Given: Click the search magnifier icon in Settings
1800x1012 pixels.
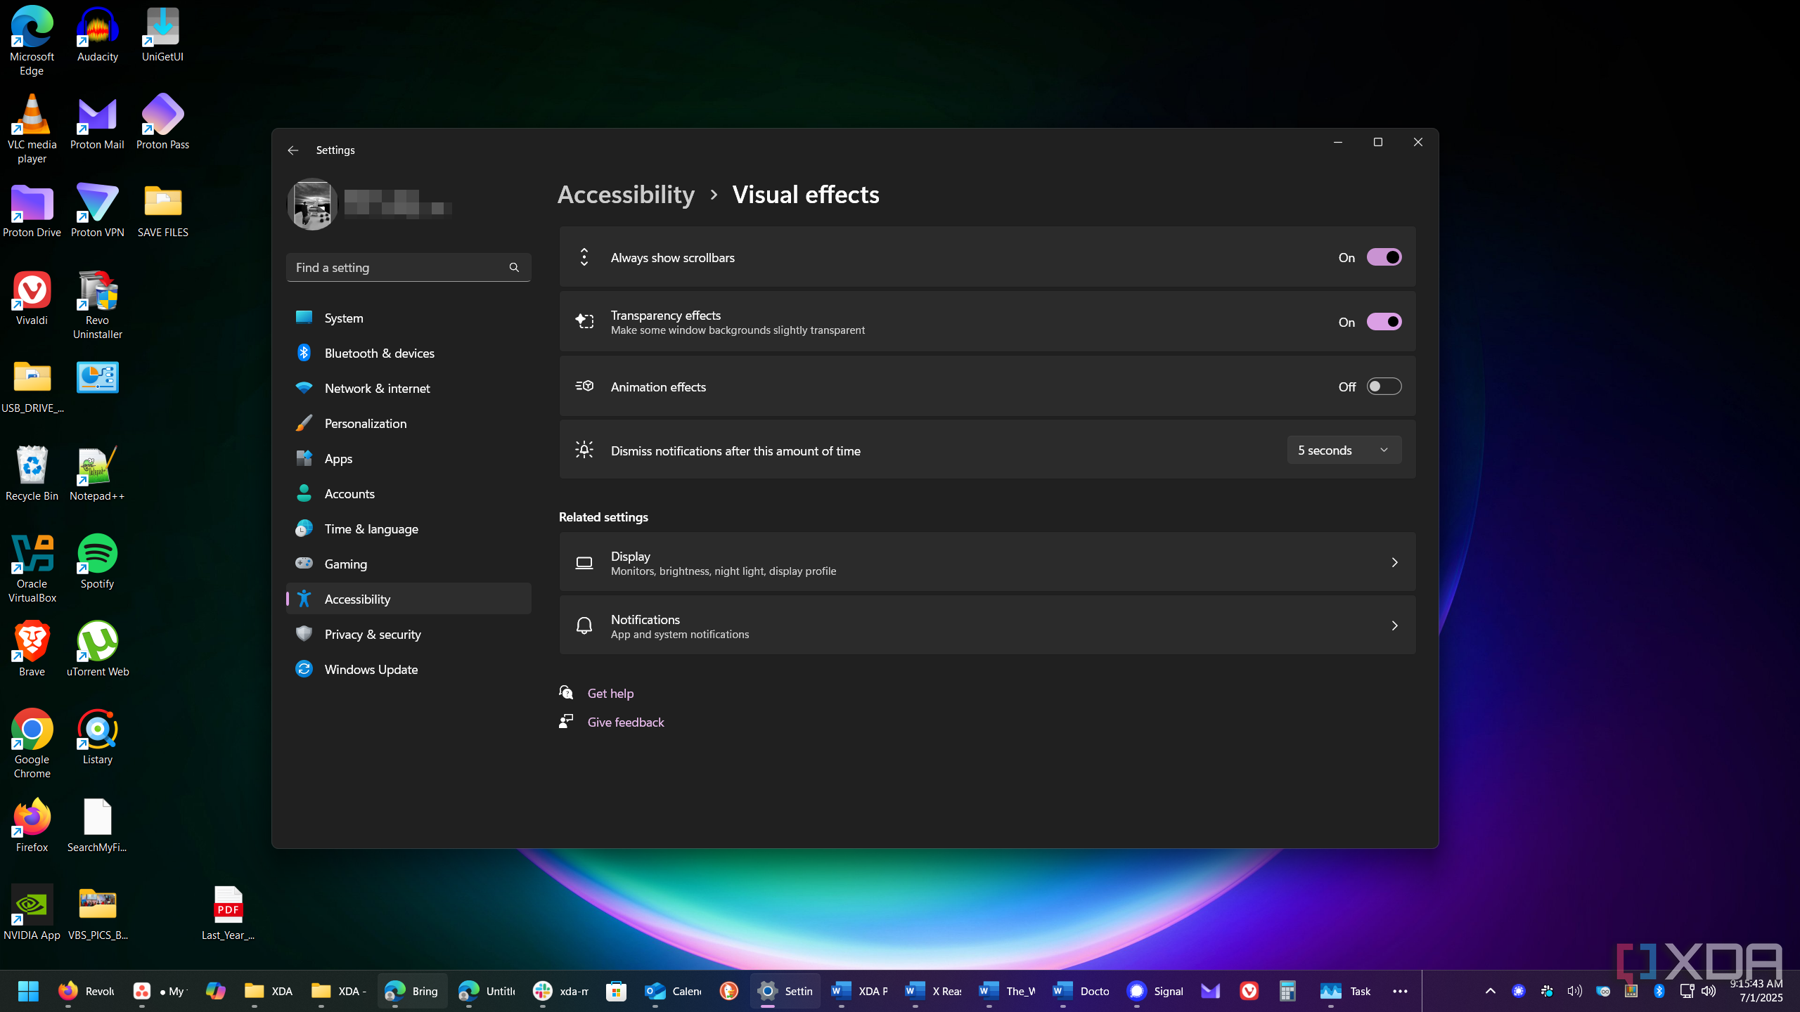Looking at the screenshot, I should (x=514, y=267).
